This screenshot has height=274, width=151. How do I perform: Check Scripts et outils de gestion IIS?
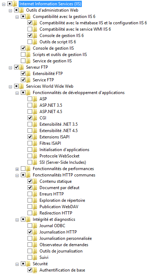(x=23, y=55)
